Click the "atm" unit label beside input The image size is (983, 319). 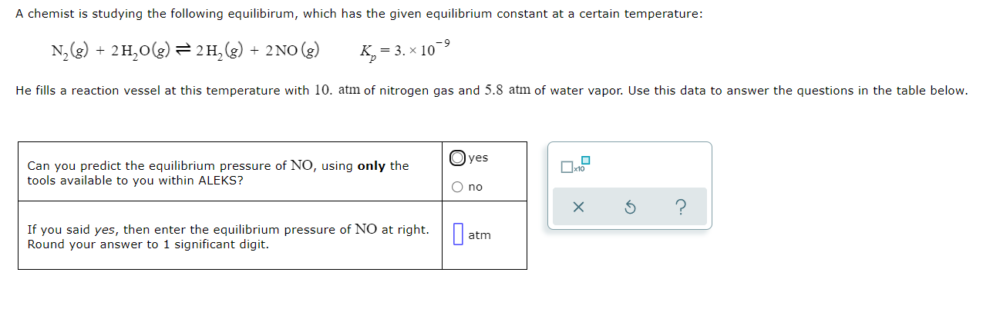point(480,235)
